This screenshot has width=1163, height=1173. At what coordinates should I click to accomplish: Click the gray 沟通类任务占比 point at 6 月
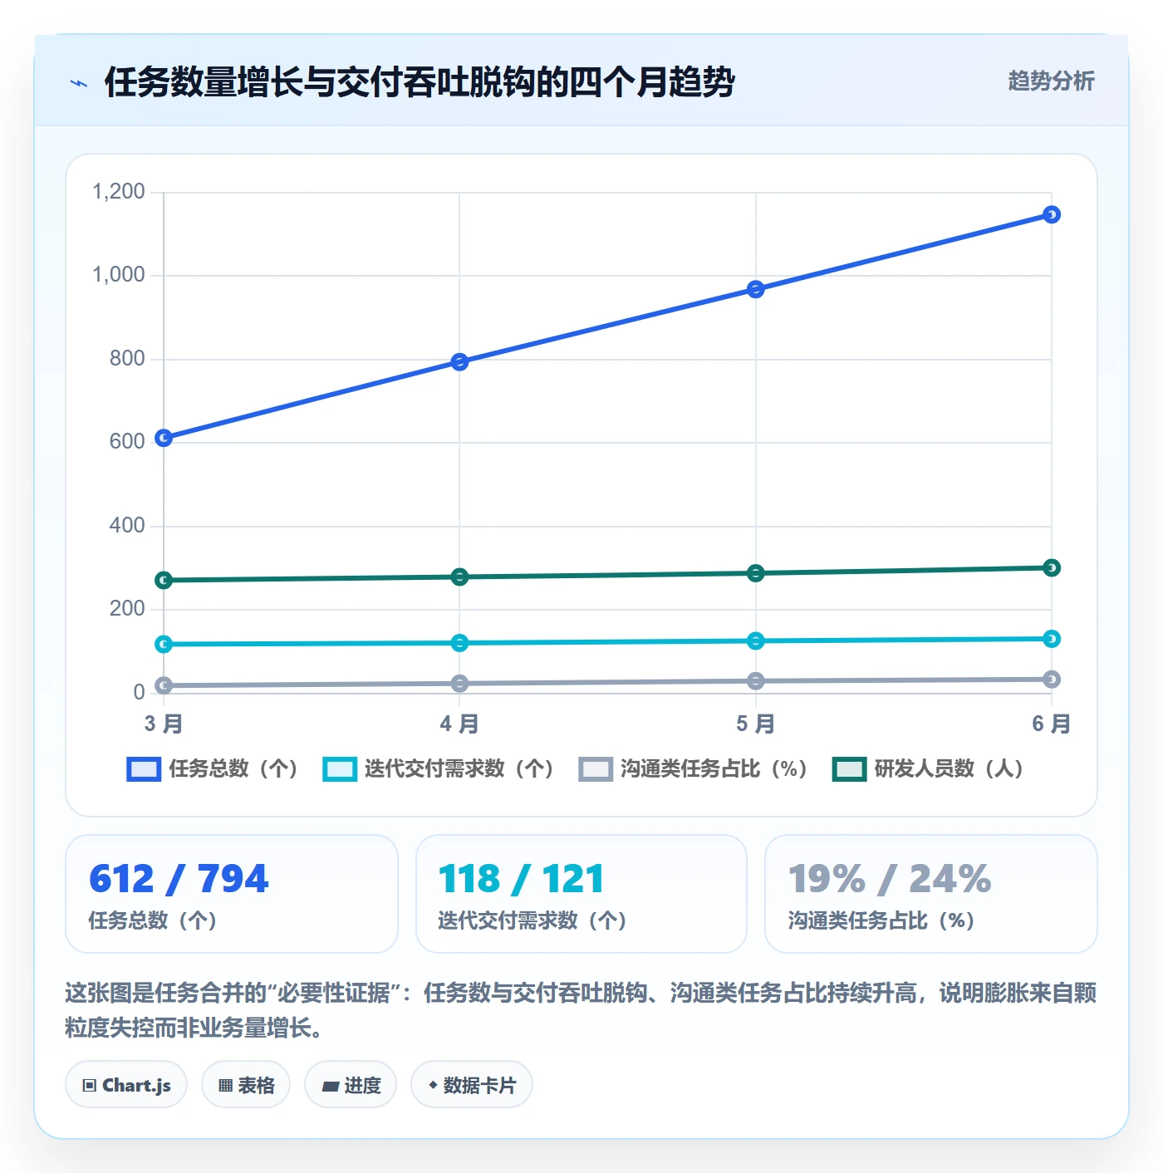tap(1051, 680)
